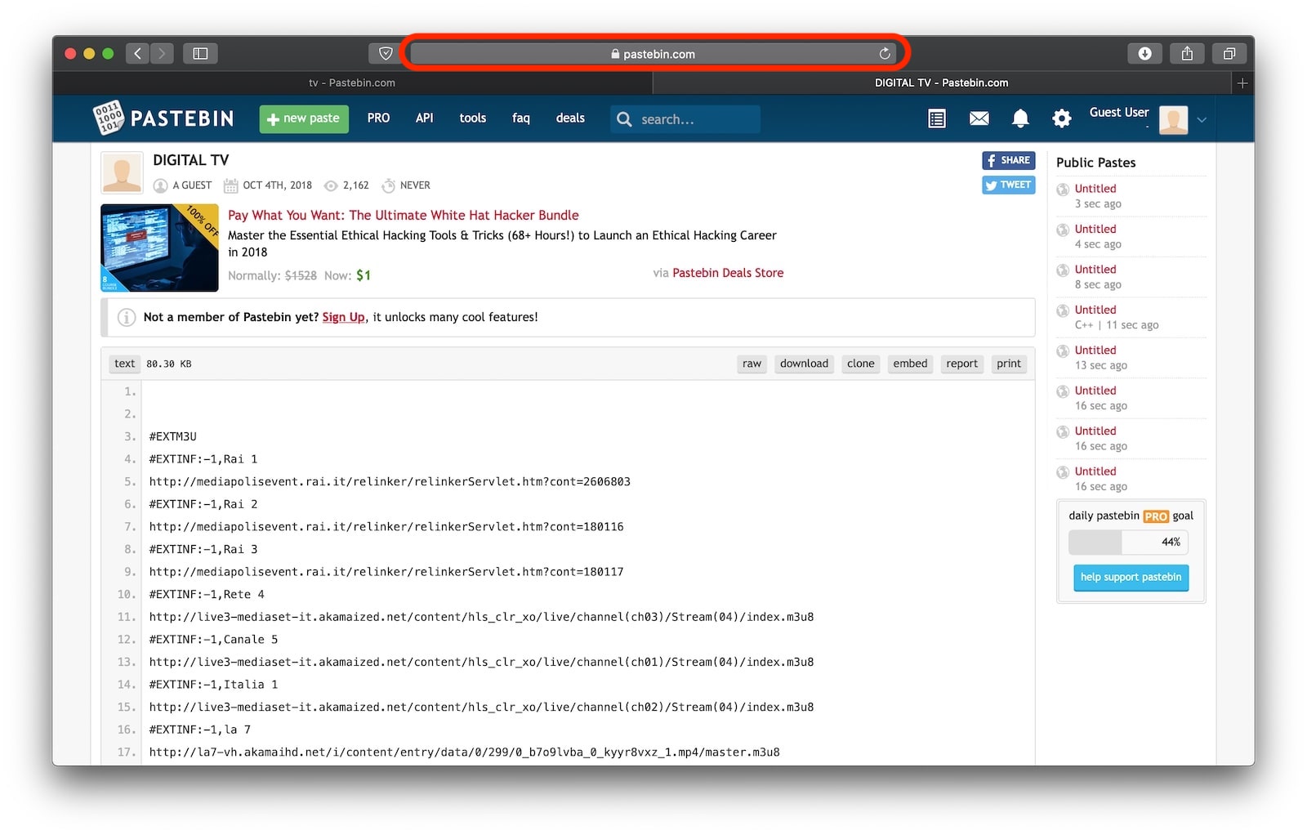Open the settings gear icon
This screenshot has width=1307, height=835.
pyautogui.click(x=1061, y=119)
